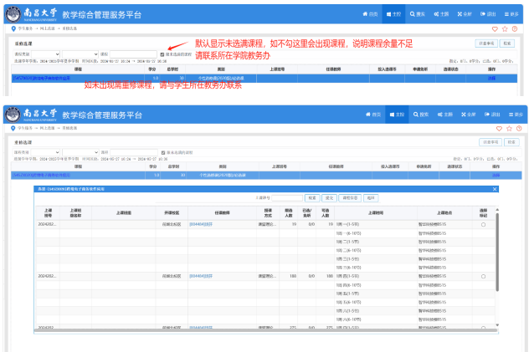Viewport: 529px width, 352px height.
Task: Click the popup's vertical scrollbar
Action: tap(499, 251)
